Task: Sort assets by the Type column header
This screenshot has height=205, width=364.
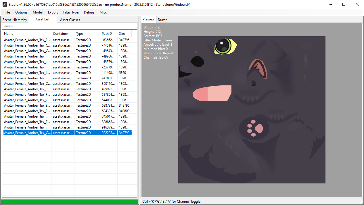Action: coord(87,34)
